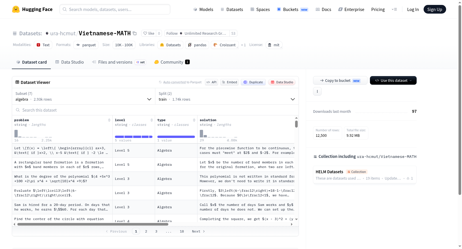Switch to the Data Studio tab
Screen dimensions: 462x249
coord(70,62)
